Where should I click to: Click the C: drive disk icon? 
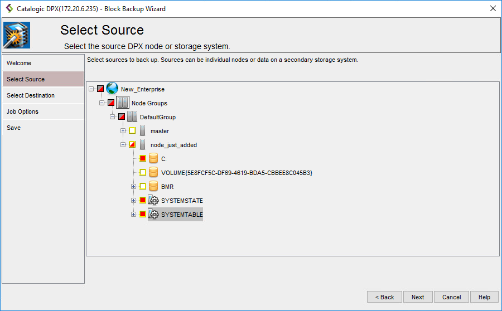click(x=153, y=158)
